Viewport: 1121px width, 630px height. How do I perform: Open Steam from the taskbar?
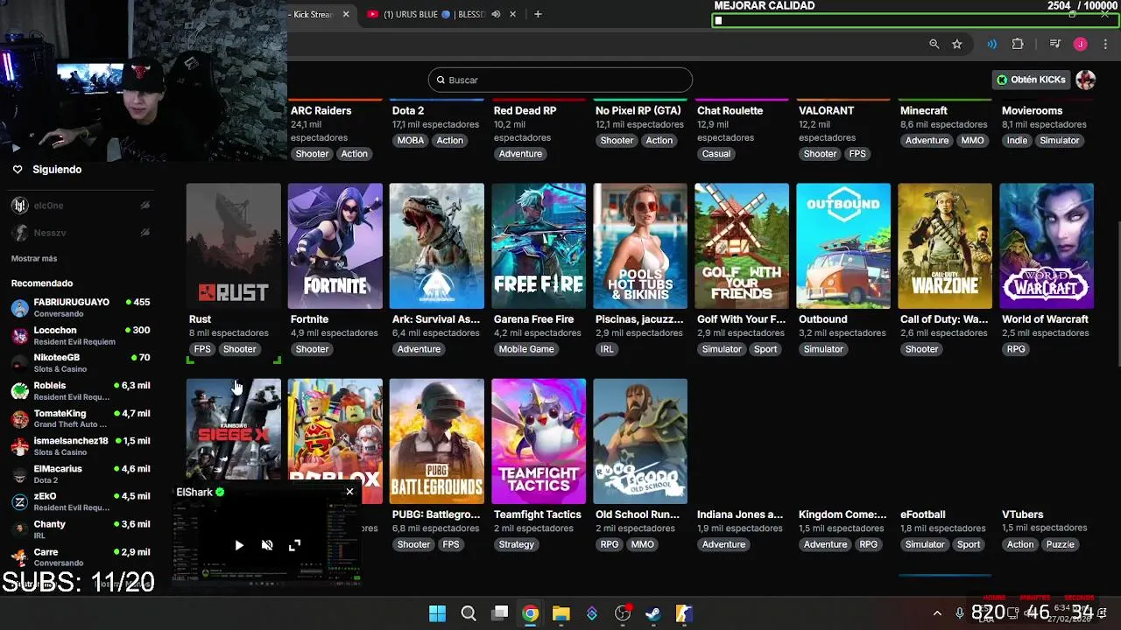(x=653, y=613)
